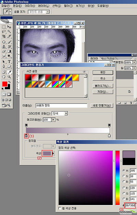Expand the smoothness percentage arrow

click(x=53, y=120)
